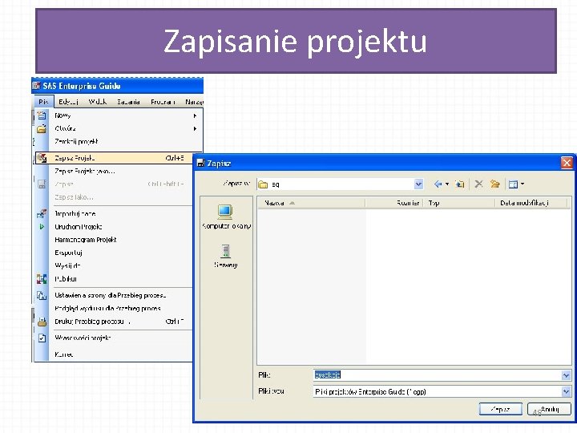
Task: Select Wyślij do menu entry
Action: click(67, 265)
